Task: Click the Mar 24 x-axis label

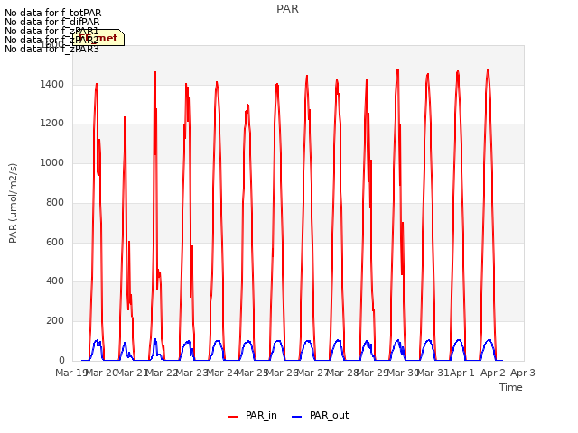Action: point(222,373)
